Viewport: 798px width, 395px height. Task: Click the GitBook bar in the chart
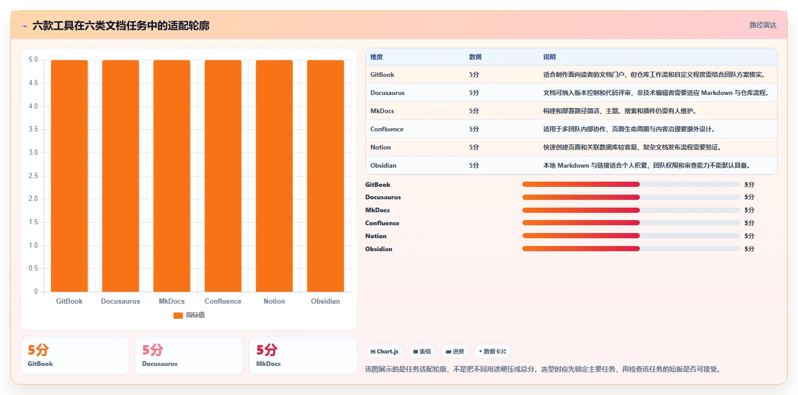click(x=69, y=176)
